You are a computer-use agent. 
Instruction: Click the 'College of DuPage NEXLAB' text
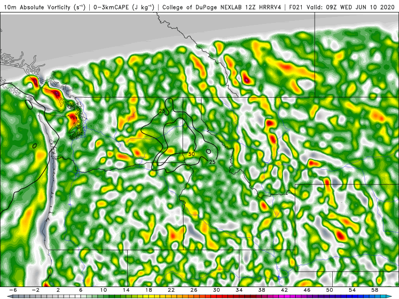202,7
